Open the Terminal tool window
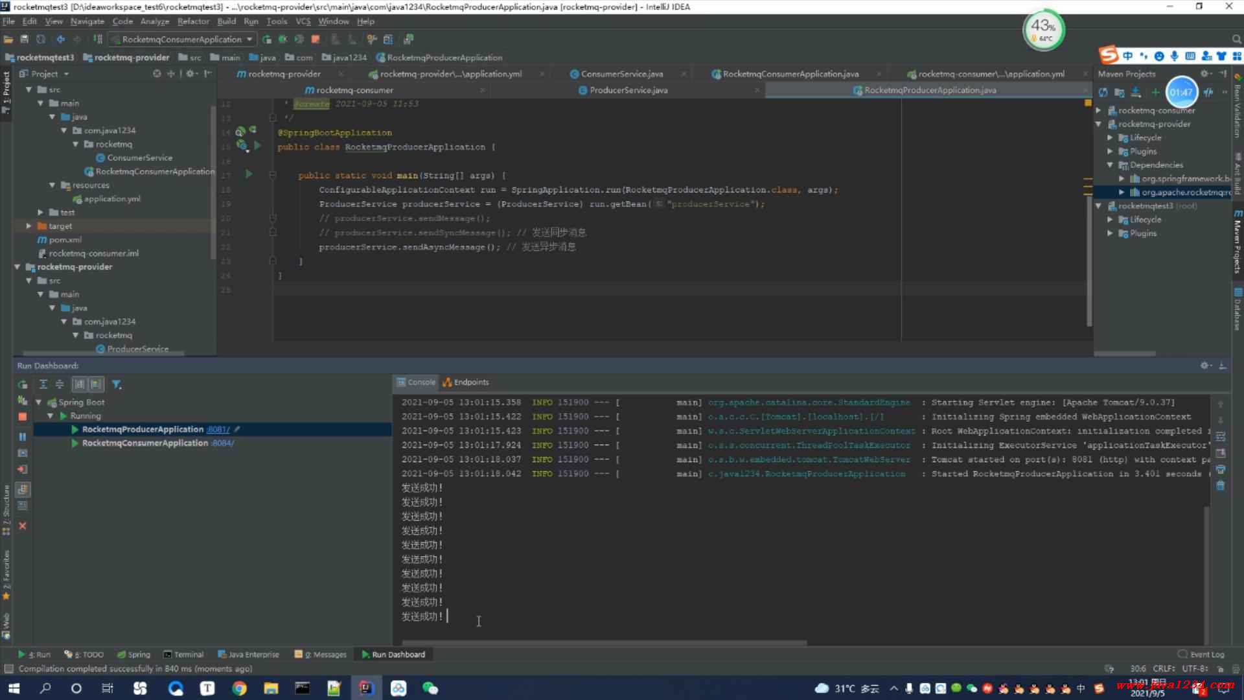 [x=183, y=655]
